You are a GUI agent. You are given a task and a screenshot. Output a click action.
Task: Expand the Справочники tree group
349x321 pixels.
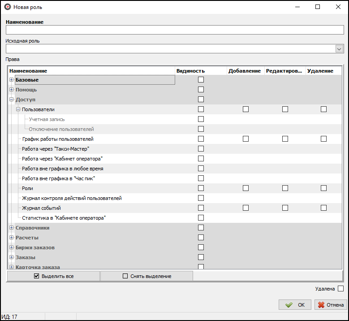pos(12,228)
